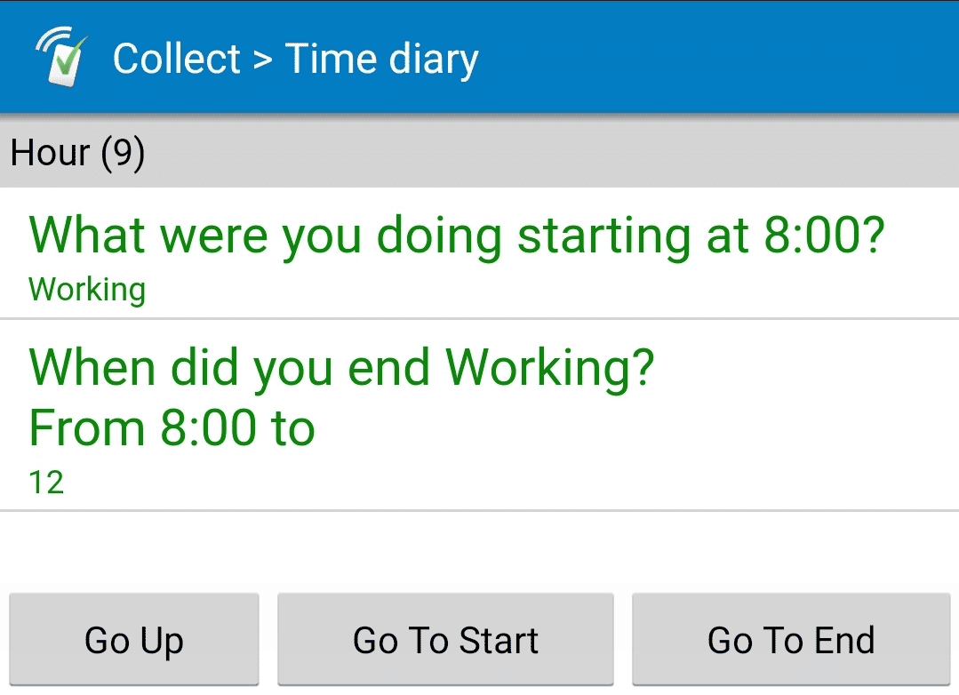Click the 'Hour (9)' group header
959x695 pixels.
(77, 152)
